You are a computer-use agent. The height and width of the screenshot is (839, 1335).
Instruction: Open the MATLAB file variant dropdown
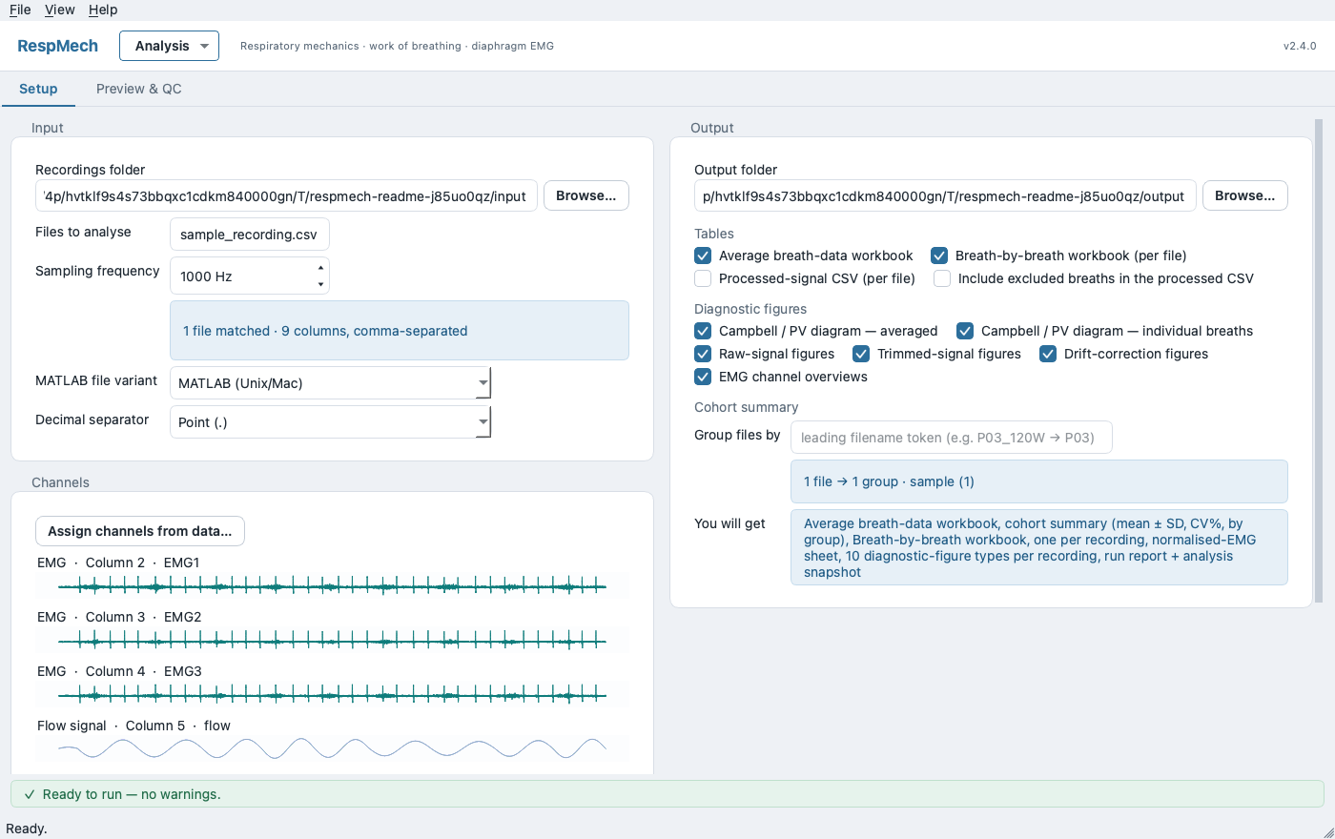(330, 383)
